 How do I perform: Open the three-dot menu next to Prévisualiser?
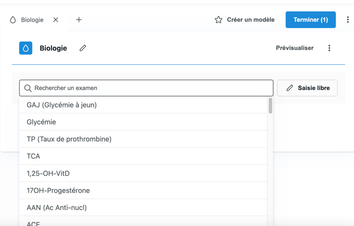(x=329, y=48)
